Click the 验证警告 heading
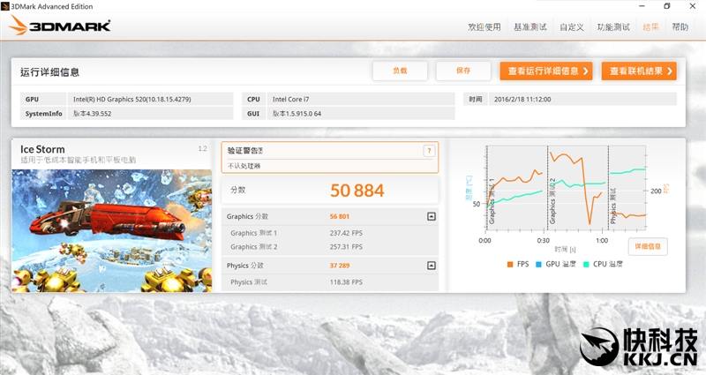This screenshot has height=375, width=706. point(245,151)
